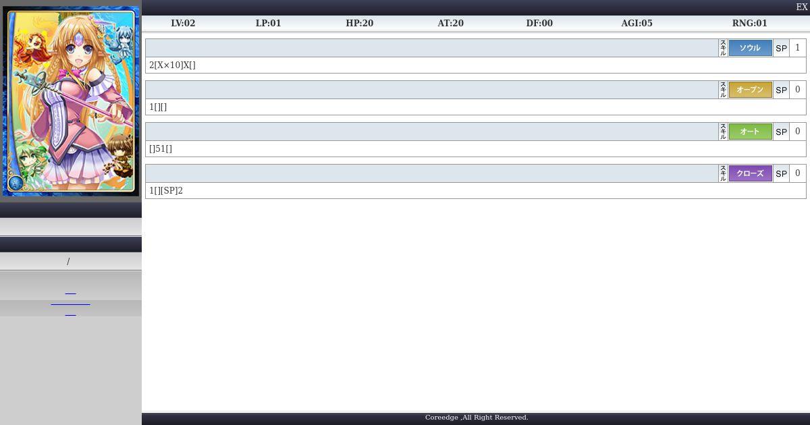This screenshot has height=425, width=810.
Task: Click the gold オープン skill badge
Action: (750, 90)
